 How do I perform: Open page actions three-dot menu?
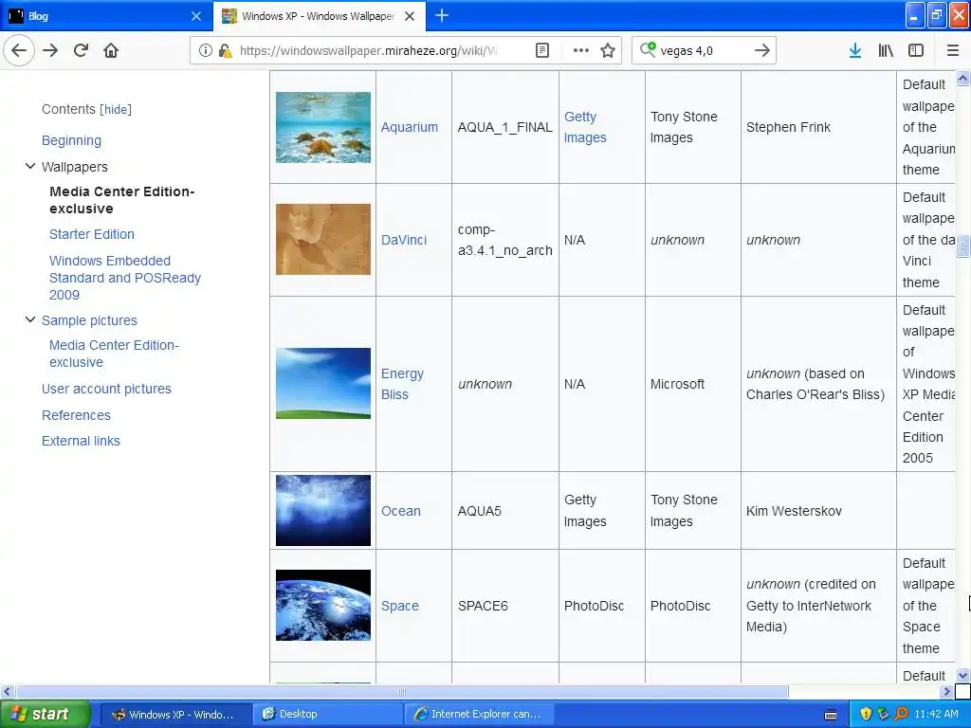581,51
